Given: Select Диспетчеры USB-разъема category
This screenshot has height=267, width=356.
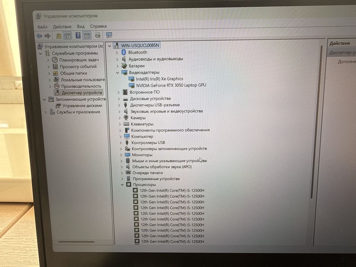Looking at the screenshot, I should (x=155, y=105).
